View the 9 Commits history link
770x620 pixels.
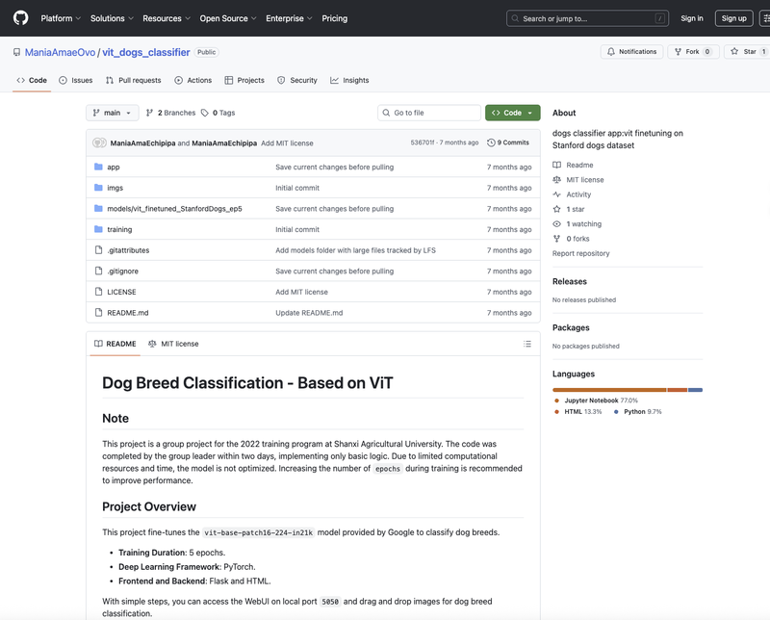tap(508, 142)
